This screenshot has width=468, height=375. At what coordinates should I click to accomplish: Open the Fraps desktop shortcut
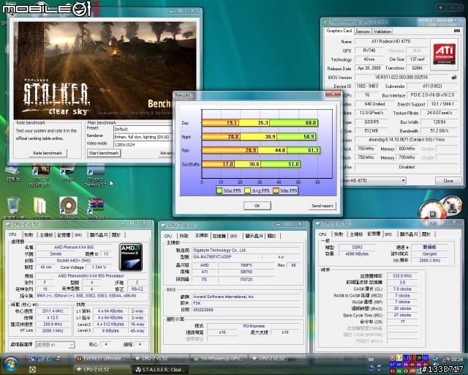pos(68,174)
